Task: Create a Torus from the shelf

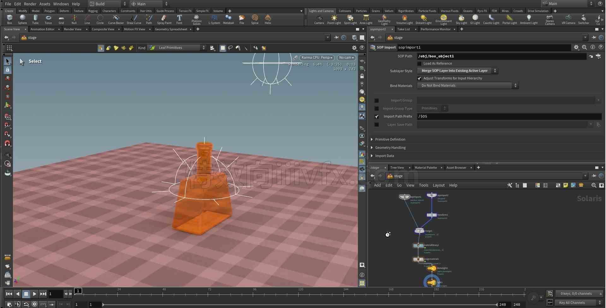Action: [48, 19]
